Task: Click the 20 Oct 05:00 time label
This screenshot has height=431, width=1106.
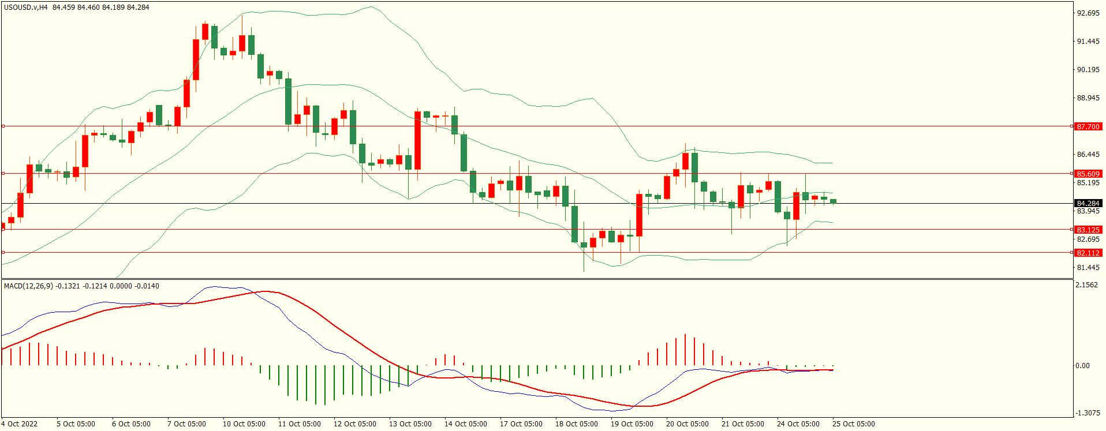Action: coord(687,424)
